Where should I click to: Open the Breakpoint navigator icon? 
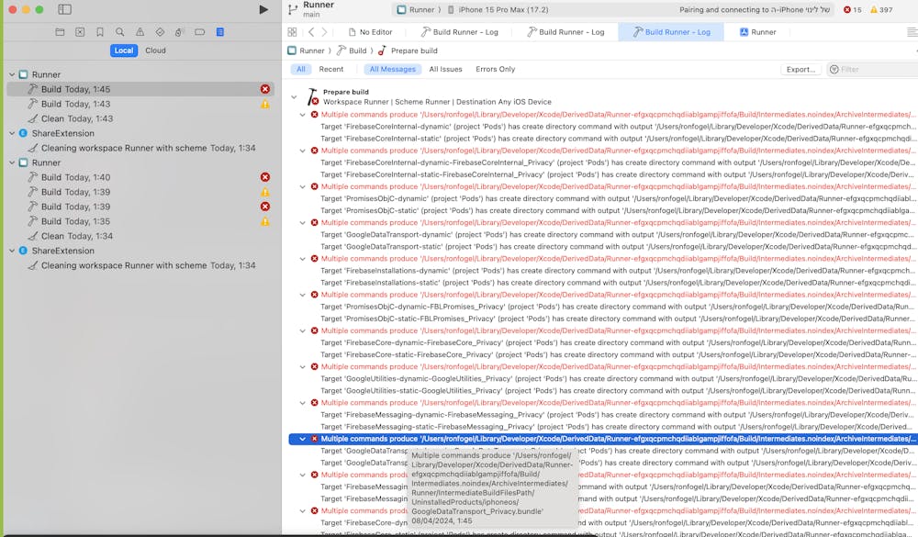click(x=199, y=32)
